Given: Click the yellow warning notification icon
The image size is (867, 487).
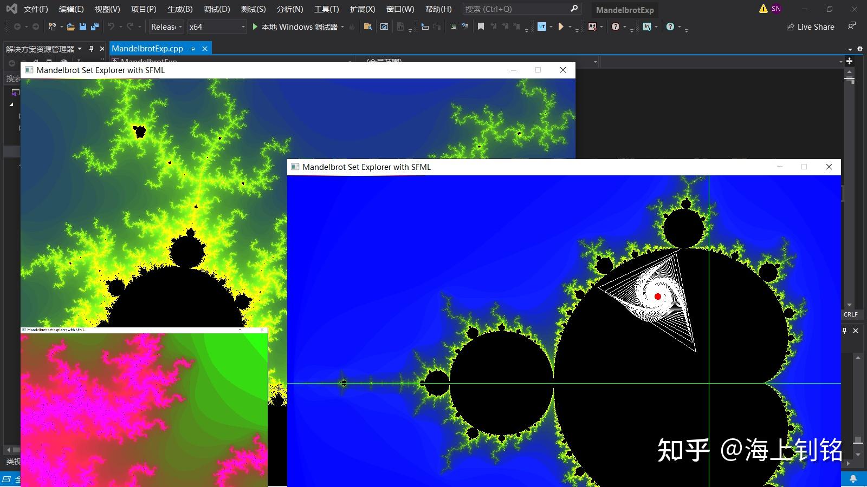Looking at the screenshot, I should pos(764,9).
